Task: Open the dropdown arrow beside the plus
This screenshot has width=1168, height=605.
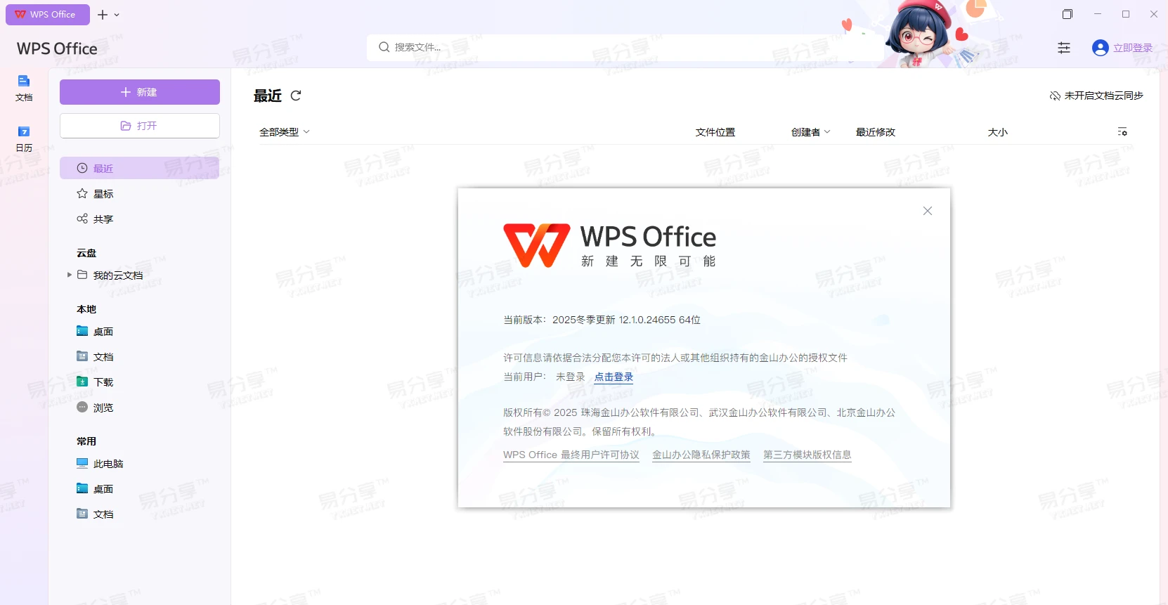Action: [x=117, y=15]
